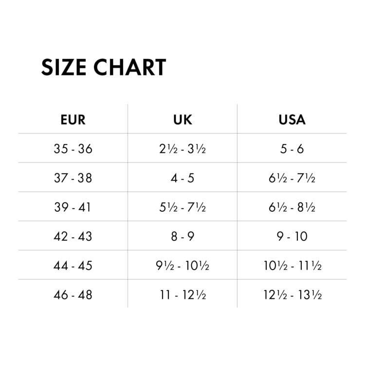Screen dimensions: 365x365
Task: Pick UK size 8 - 9 cell
Action: (x=182, y=237)
